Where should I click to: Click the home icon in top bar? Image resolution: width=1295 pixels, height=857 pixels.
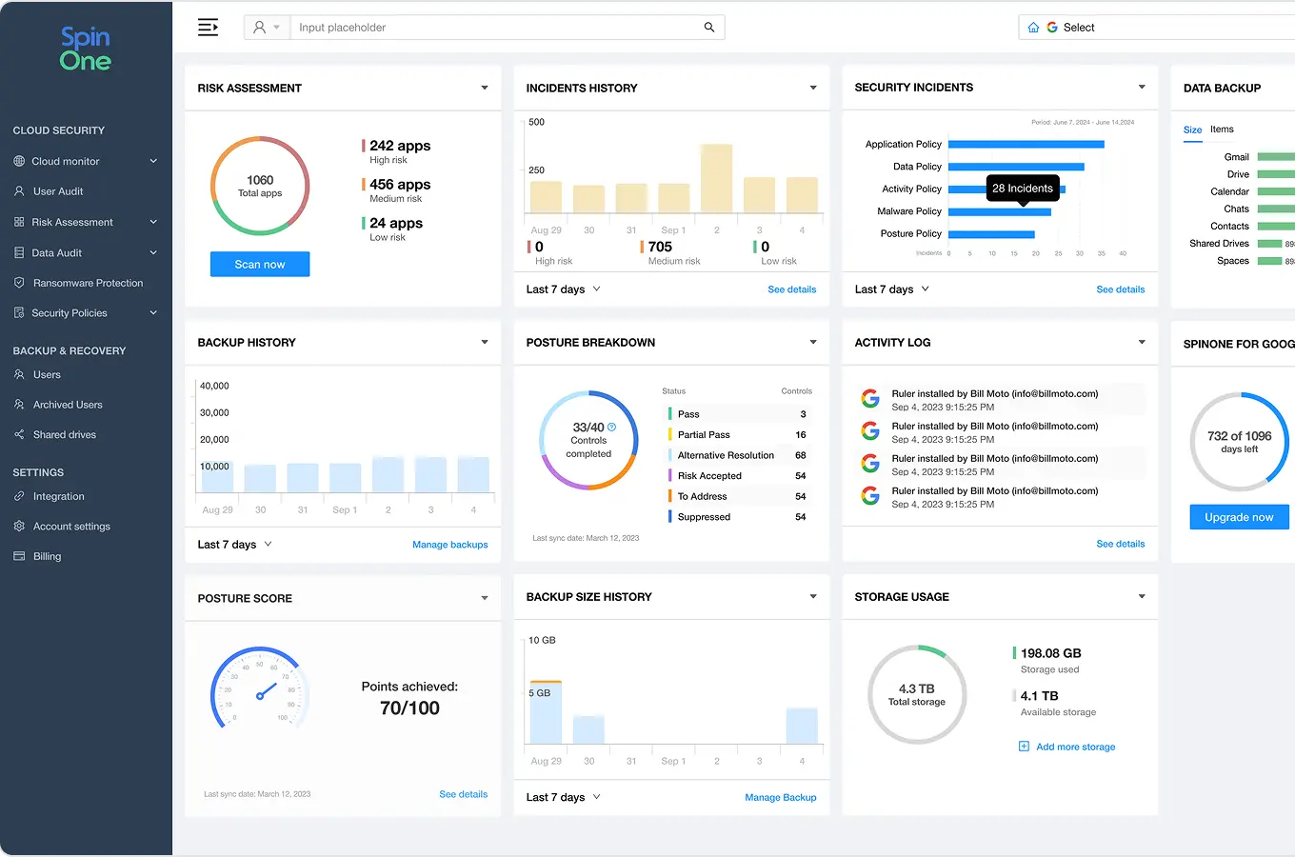(x=1033, y=28)
